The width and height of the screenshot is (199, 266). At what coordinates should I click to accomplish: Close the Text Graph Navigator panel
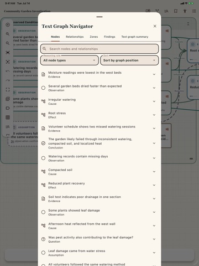click(x=155, y=26)
